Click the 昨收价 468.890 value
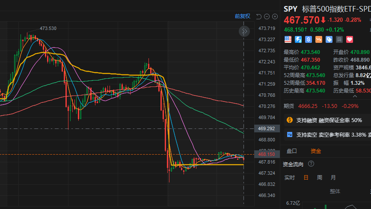Screen dimensions: 371x209 [x=360, y=60]
